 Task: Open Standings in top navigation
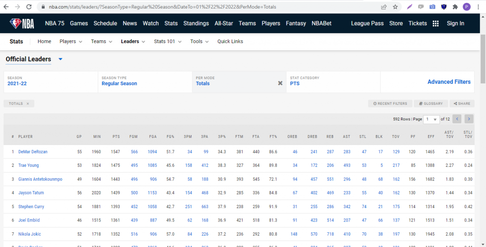click(x=196, y=24)
